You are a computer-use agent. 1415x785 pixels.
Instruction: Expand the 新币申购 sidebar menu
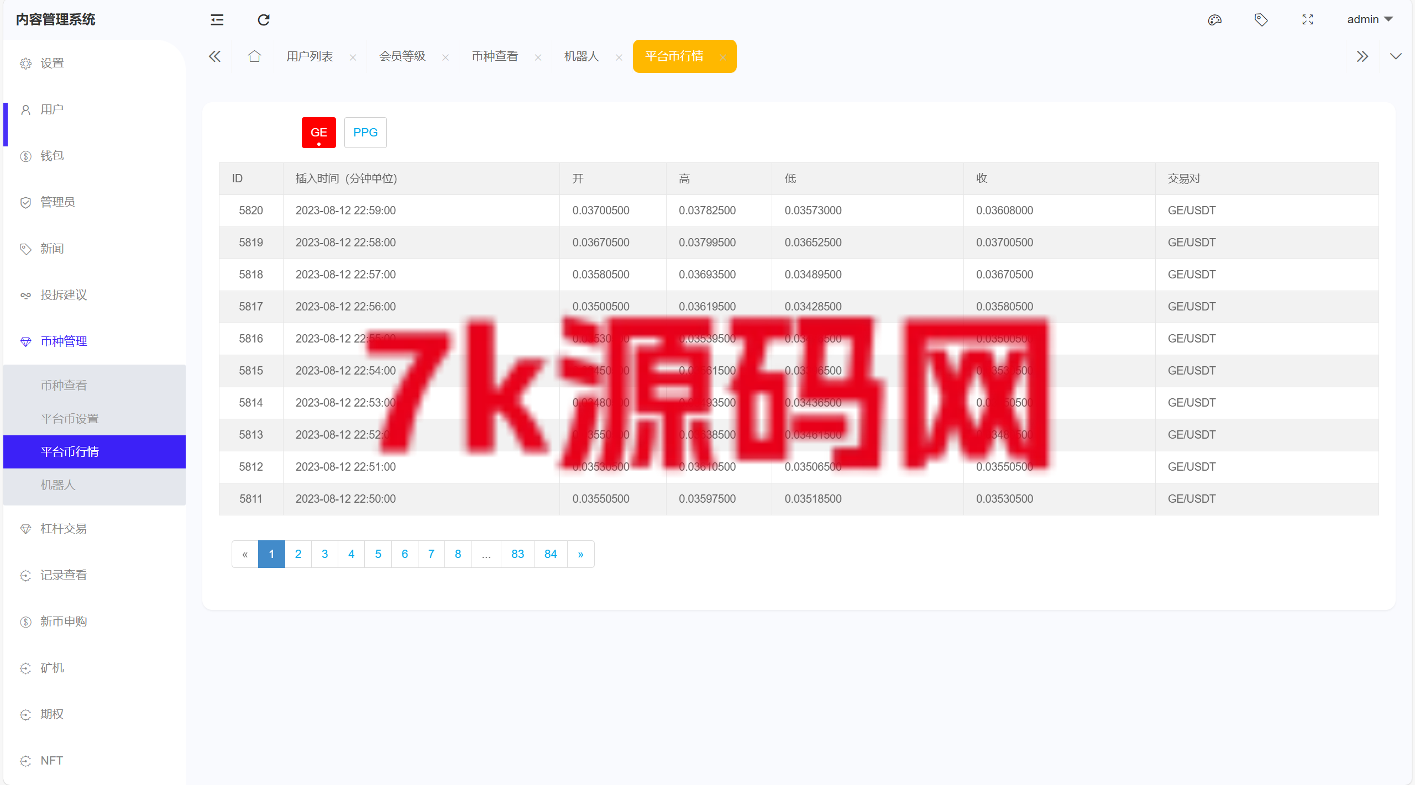pos(95,622)
